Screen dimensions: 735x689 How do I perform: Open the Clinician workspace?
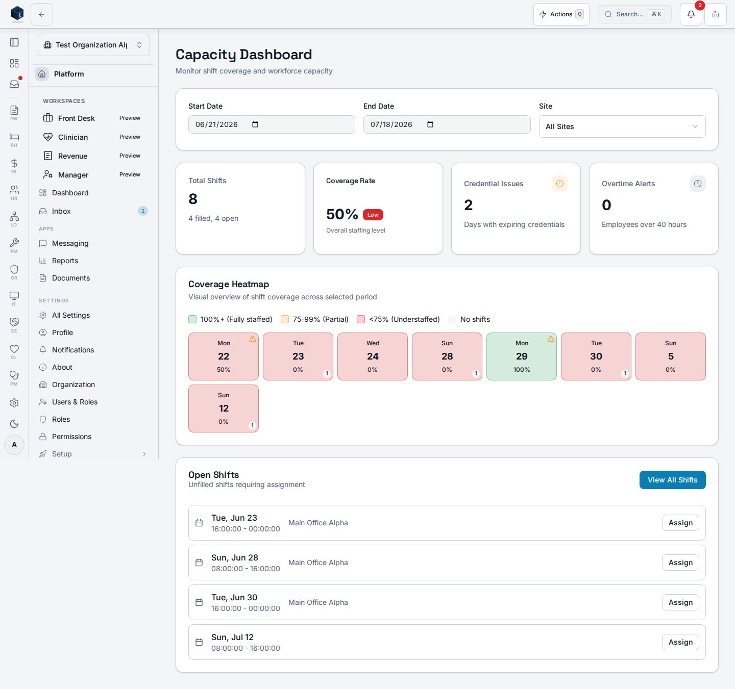tap(92, 137)
